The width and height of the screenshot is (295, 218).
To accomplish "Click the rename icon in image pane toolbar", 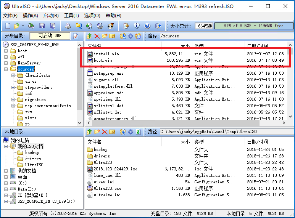I will [x=112, y=36].
